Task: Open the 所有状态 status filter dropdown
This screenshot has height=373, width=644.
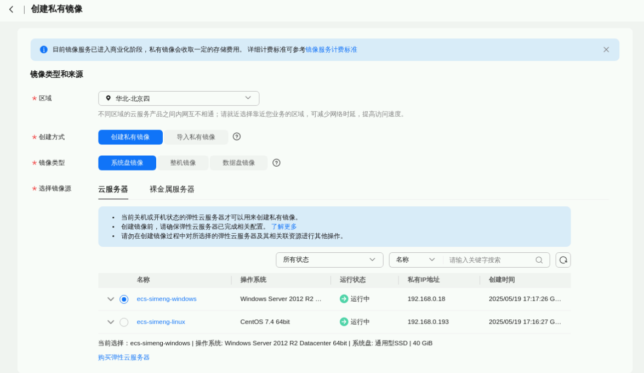Action: pyautogui.click(x=329, y=260)
